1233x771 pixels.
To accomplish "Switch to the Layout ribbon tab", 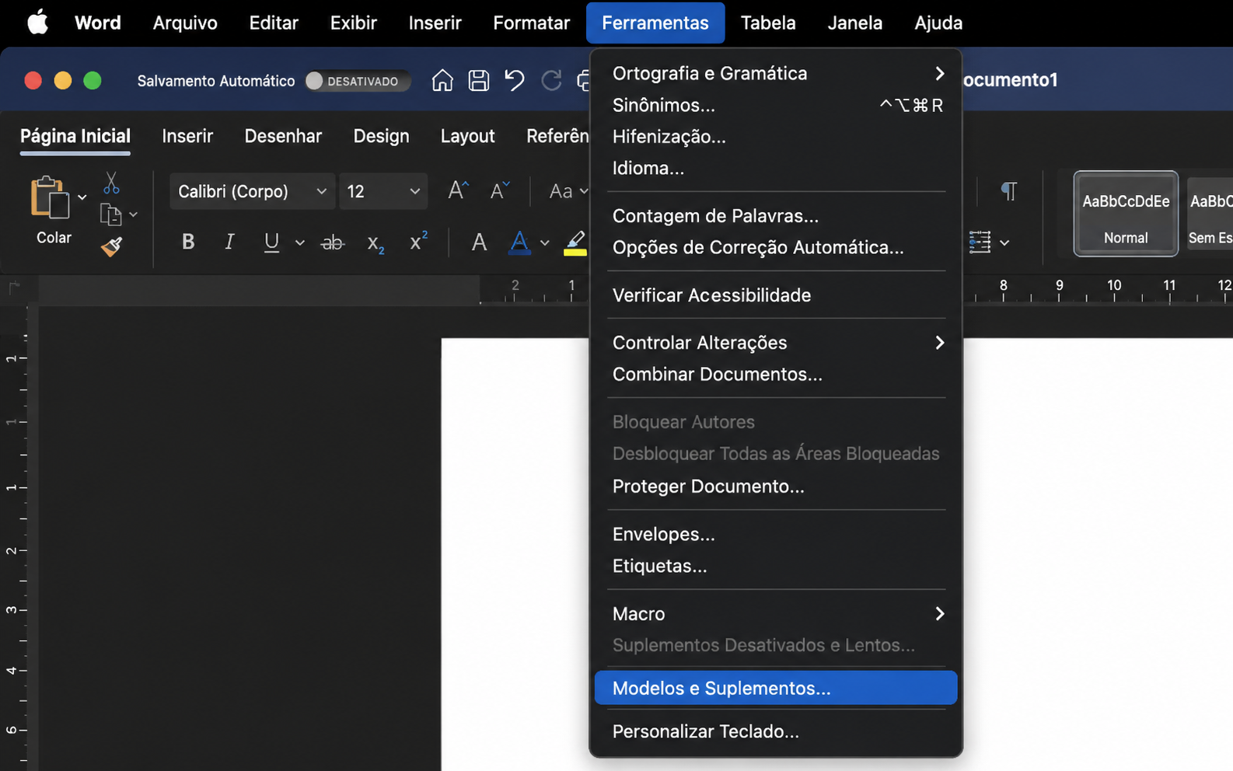I will [467, 136].
